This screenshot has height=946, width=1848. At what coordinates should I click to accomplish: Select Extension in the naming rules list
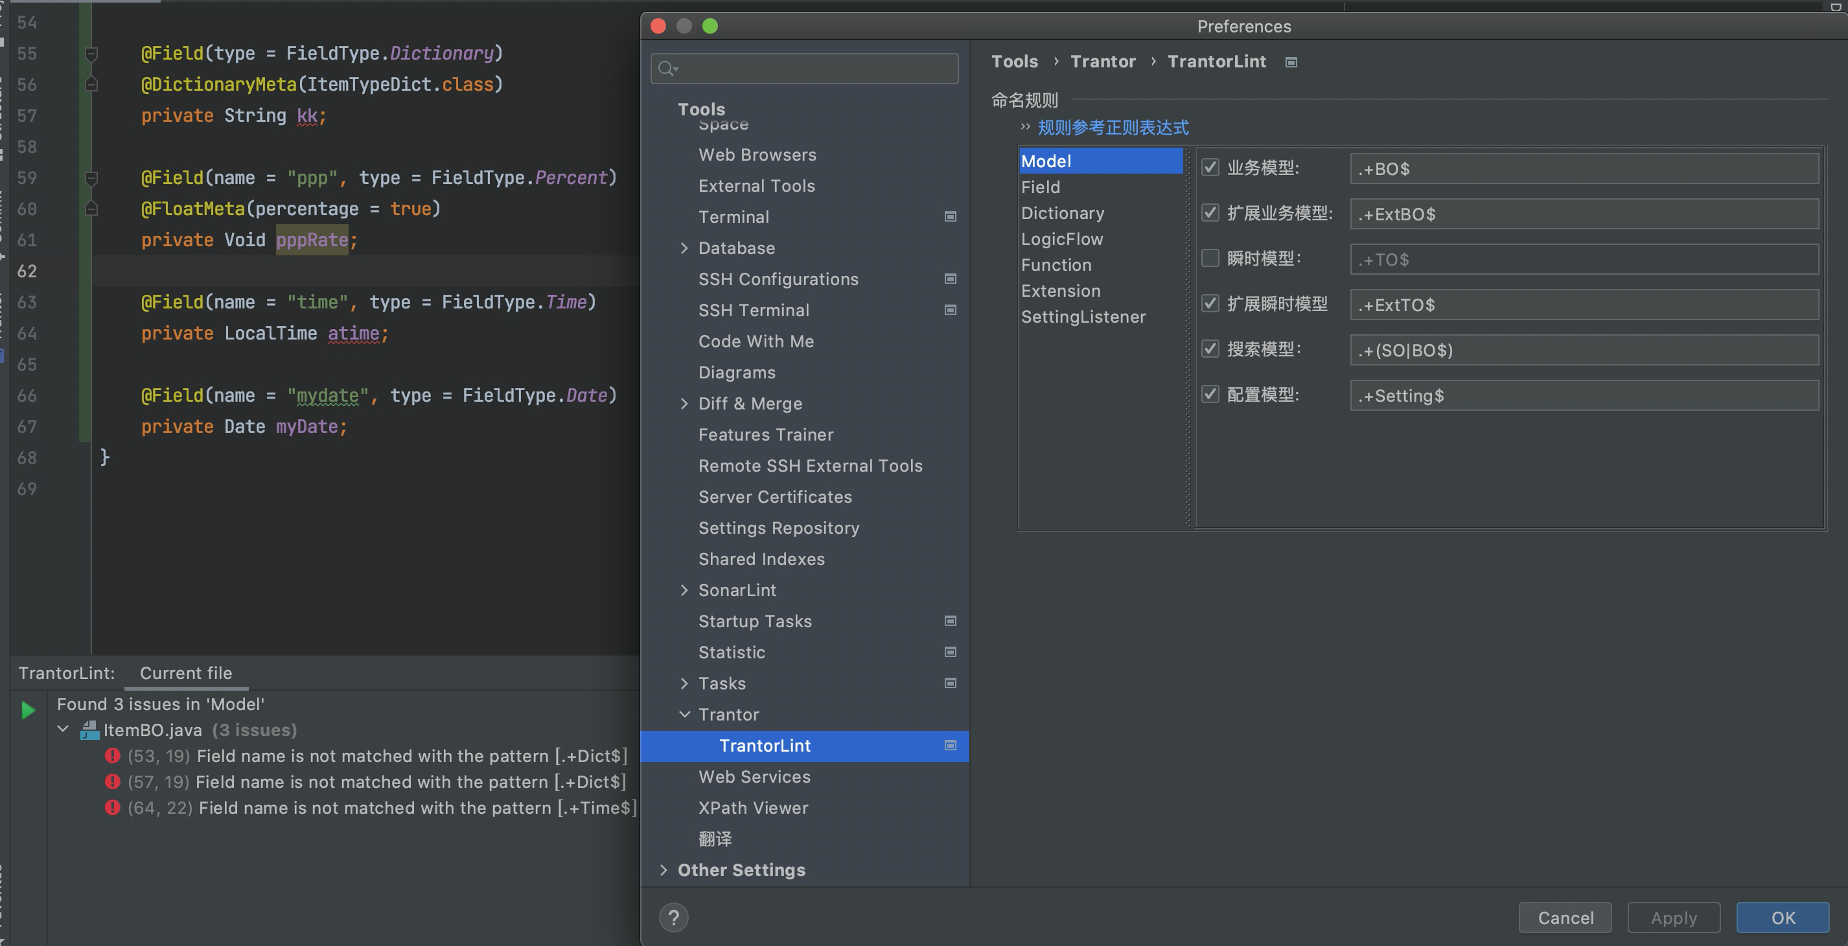pyautogui.click(x=1100, y=290)
